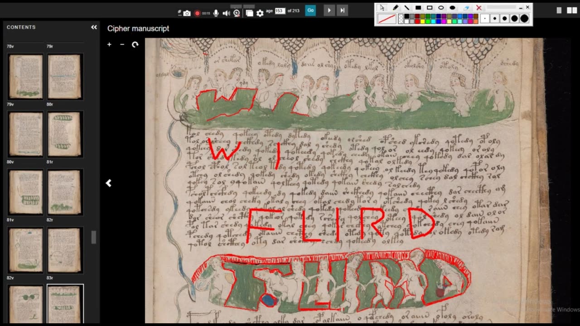Collapse the Contents sidebar with double chevron
Image resolution: width=580 pixels, height=326 pixels.
(x=94, y=27)
